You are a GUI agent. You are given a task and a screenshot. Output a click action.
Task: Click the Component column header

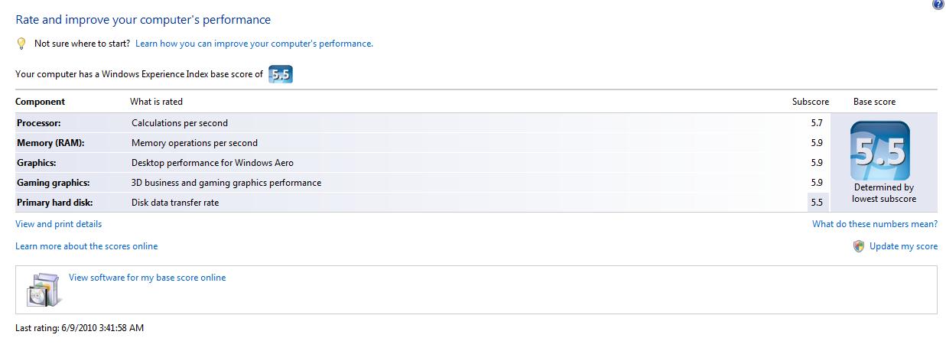40,102
